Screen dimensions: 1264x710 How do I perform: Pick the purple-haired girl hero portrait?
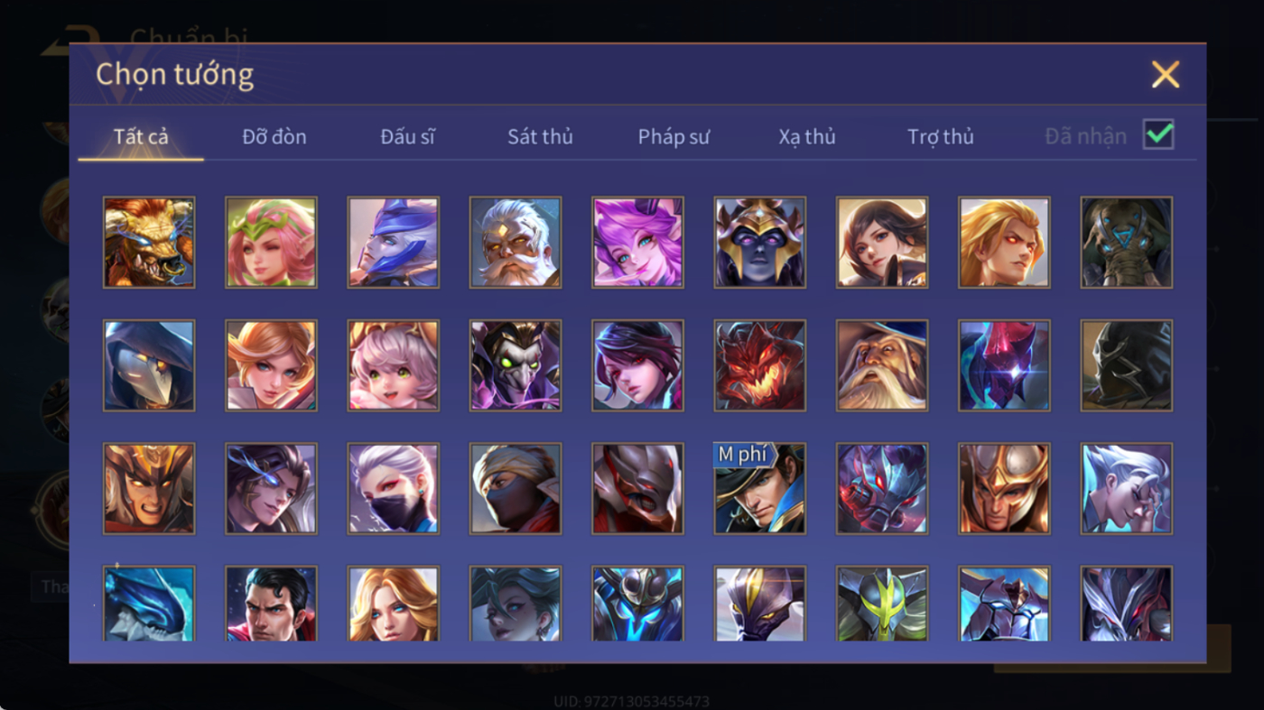[x=637, y=243]
